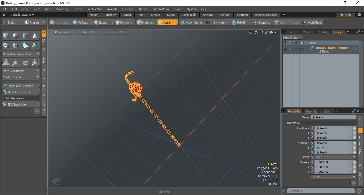The image size is (364, 195).
Task: Open rotation Order XYZ dropdown
Action: [335, 157]
